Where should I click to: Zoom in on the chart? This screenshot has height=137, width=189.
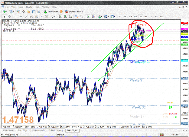77,17
